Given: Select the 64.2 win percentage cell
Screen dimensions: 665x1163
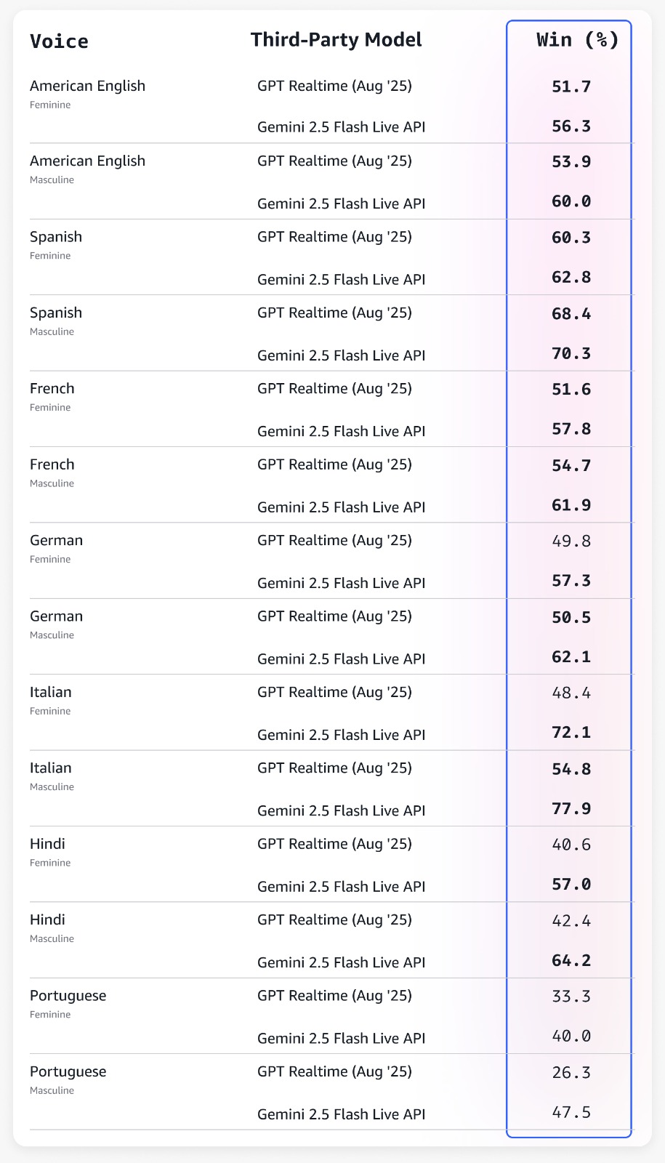Looking at the screenshot, I should click(571, 961).
